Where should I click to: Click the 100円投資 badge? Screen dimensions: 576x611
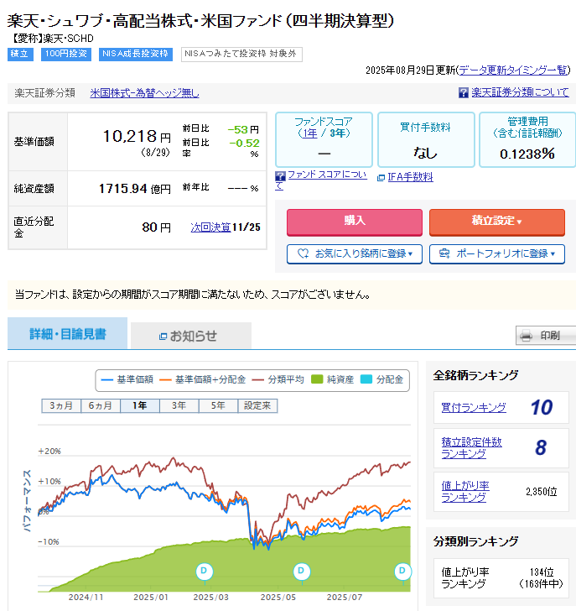(66, 55)
